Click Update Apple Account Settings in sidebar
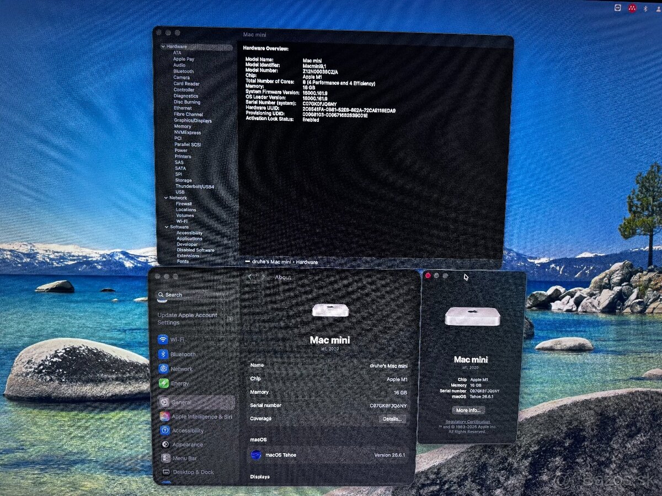662x496 pixels. [x=187, y=319]
